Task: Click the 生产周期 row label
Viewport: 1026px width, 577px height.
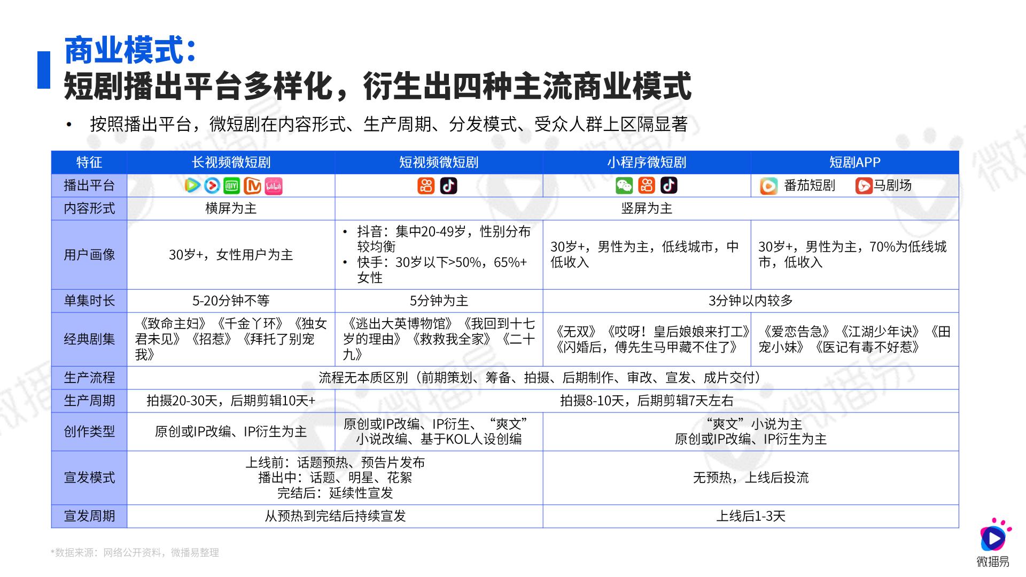Action: (x=89, y=401)
